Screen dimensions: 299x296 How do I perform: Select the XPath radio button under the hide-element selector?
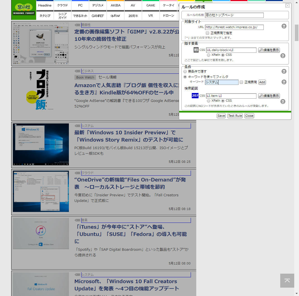click(209, 55)
